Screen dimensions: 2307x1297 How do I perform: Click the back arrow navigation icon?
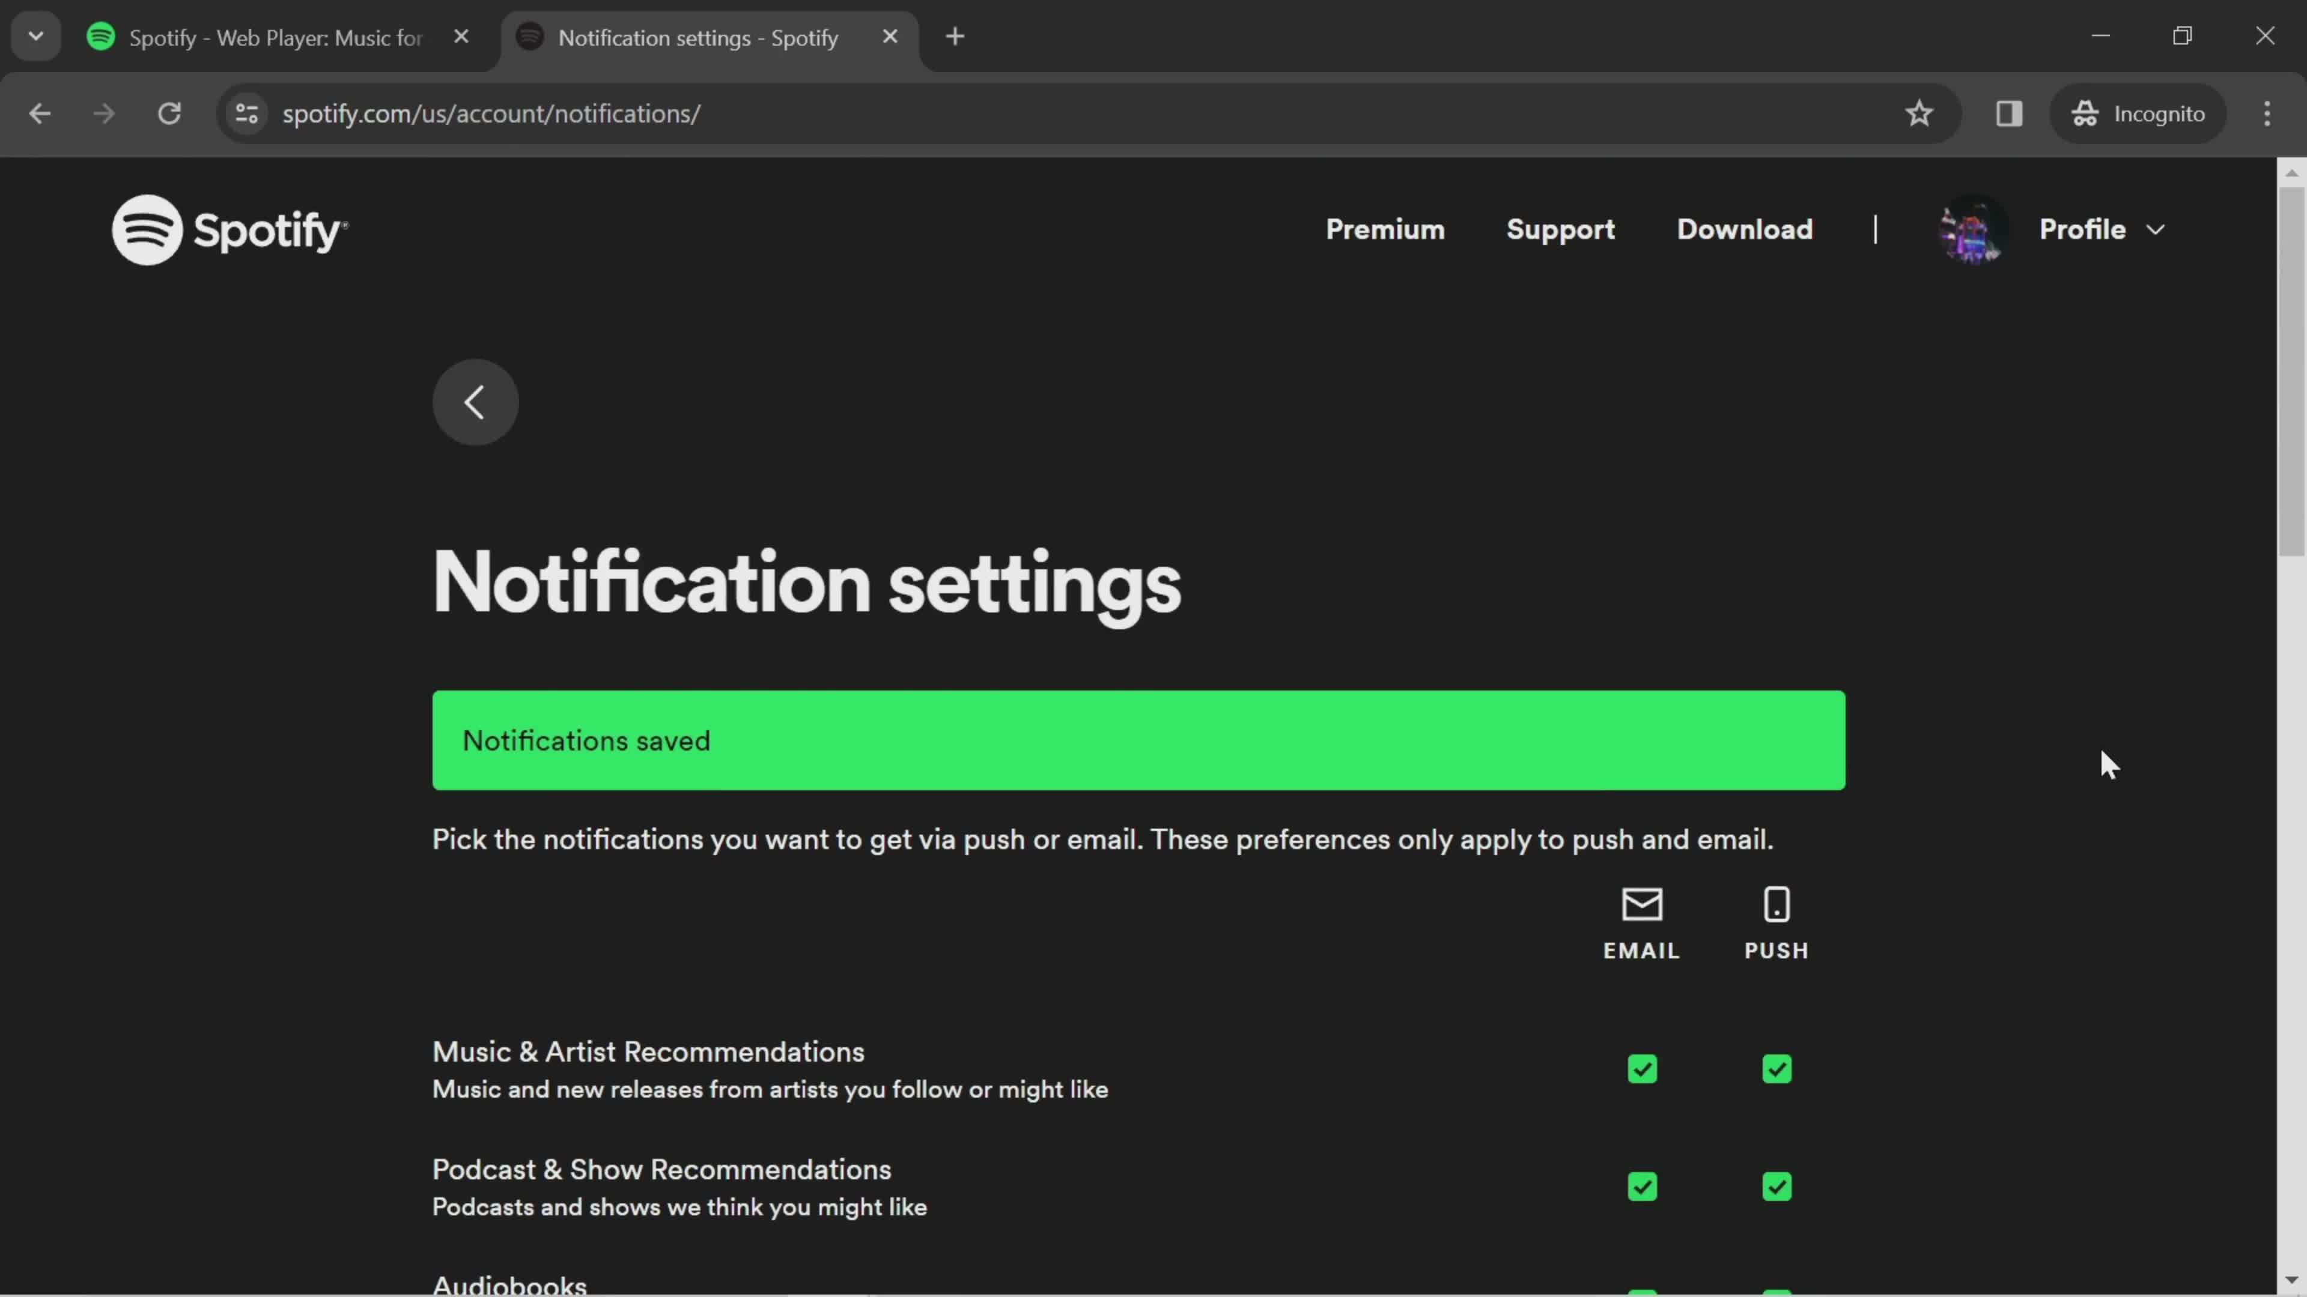click(474, 399)
